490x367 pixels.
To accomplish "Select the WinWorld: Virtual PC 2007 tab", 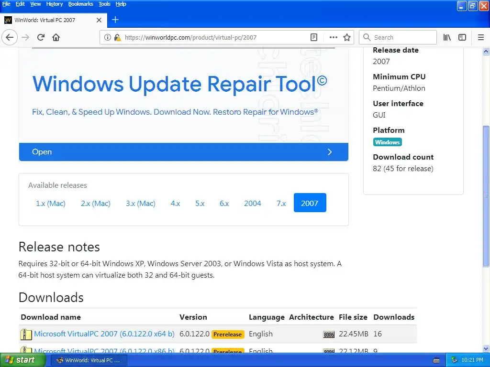I will click(54, 20).
